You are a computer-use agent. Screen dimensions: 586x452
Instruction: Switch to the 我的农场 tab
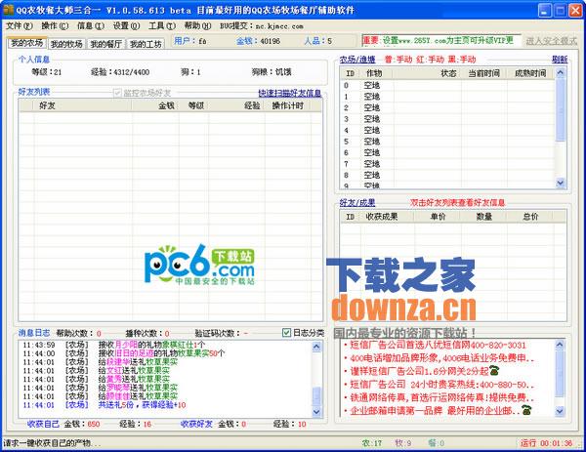click(27, 43)
